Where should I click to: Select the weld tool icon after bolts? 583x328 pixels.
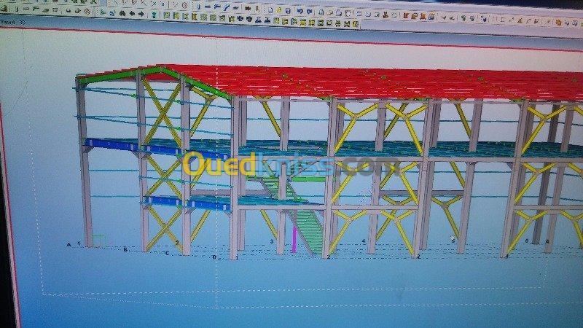(257, 9)
